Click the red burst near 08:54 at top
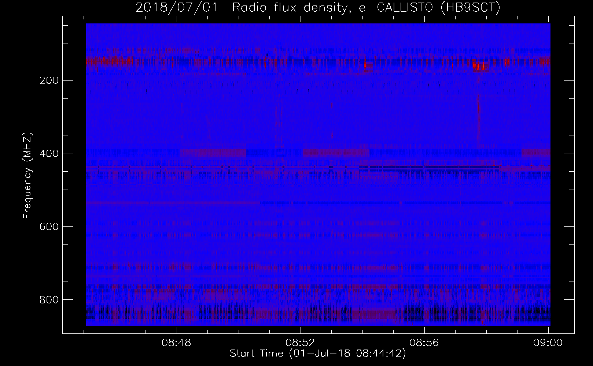This screenshot has height=366, width=593. (x=368, y=66)
